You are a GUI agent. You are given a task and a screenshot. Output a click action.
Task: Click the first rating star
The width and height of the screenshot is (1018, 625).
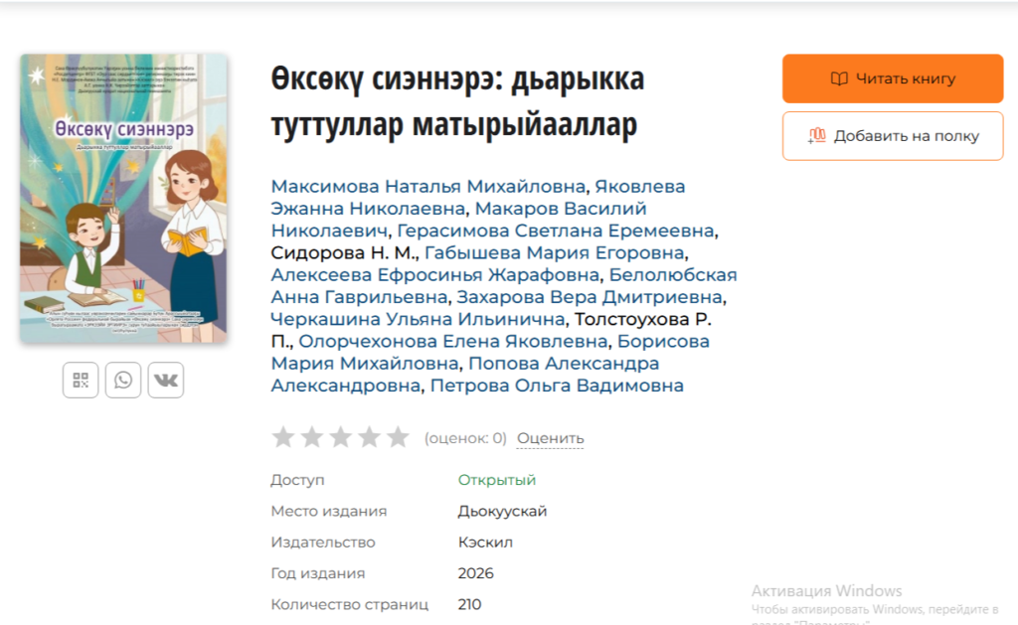click(283, 437)
